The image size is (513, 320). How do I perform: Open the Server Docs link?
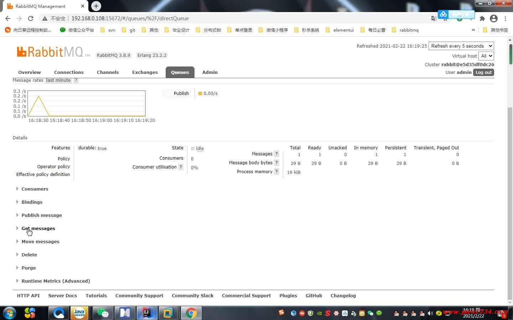point(63,295)
